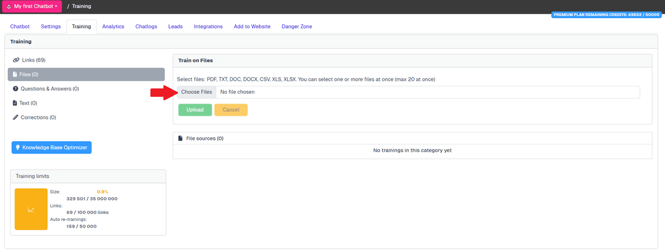
Task: Open the Integrations tab
Action: tap(208, 27)
